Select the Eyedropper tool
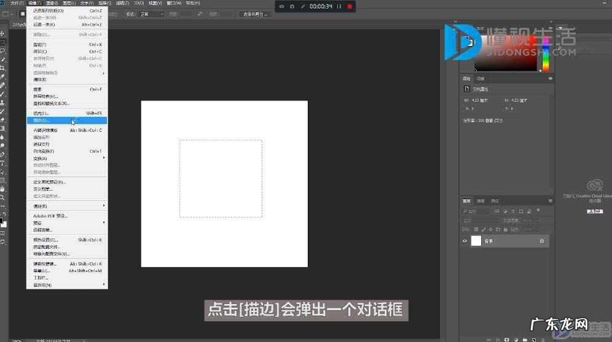The height and width of the screenshot is (342, 612). 2,77
